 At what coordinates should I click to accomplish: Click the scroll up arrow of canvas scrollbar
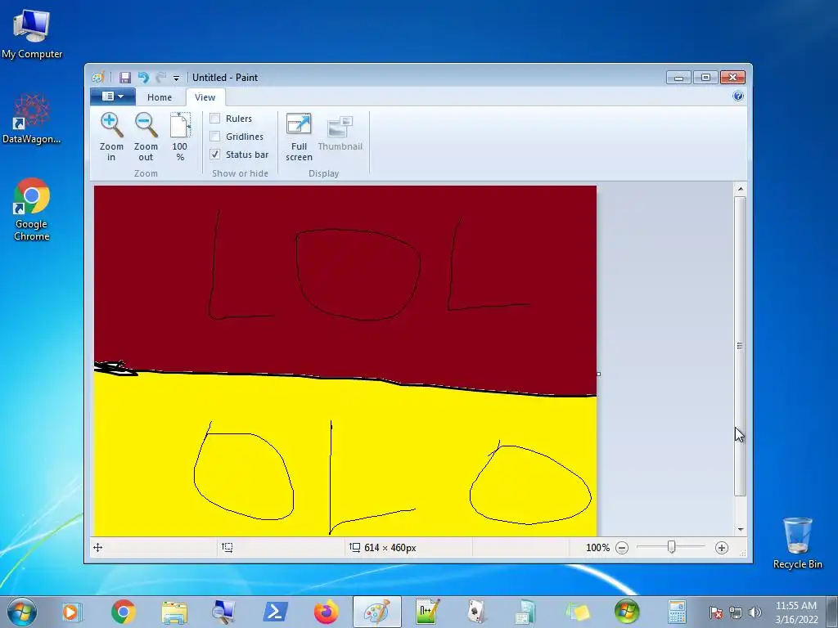[x=740, y=189]
